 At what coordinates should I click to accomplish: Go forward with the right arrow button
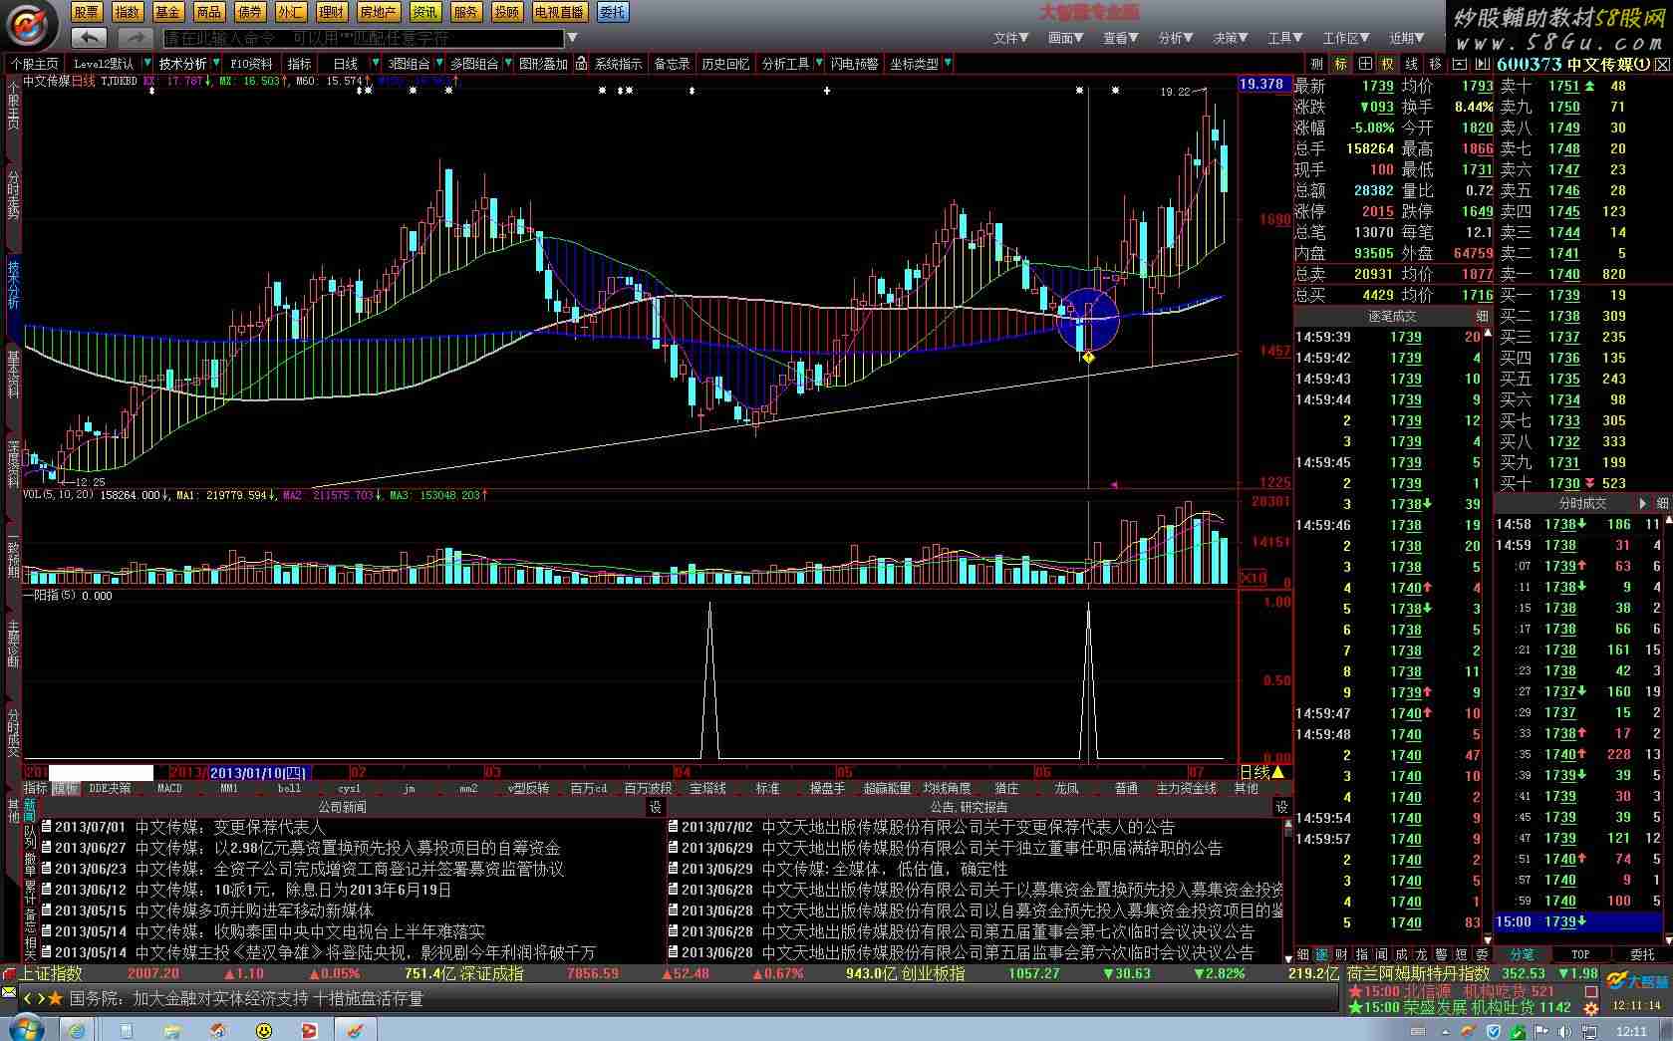point(135,38)
